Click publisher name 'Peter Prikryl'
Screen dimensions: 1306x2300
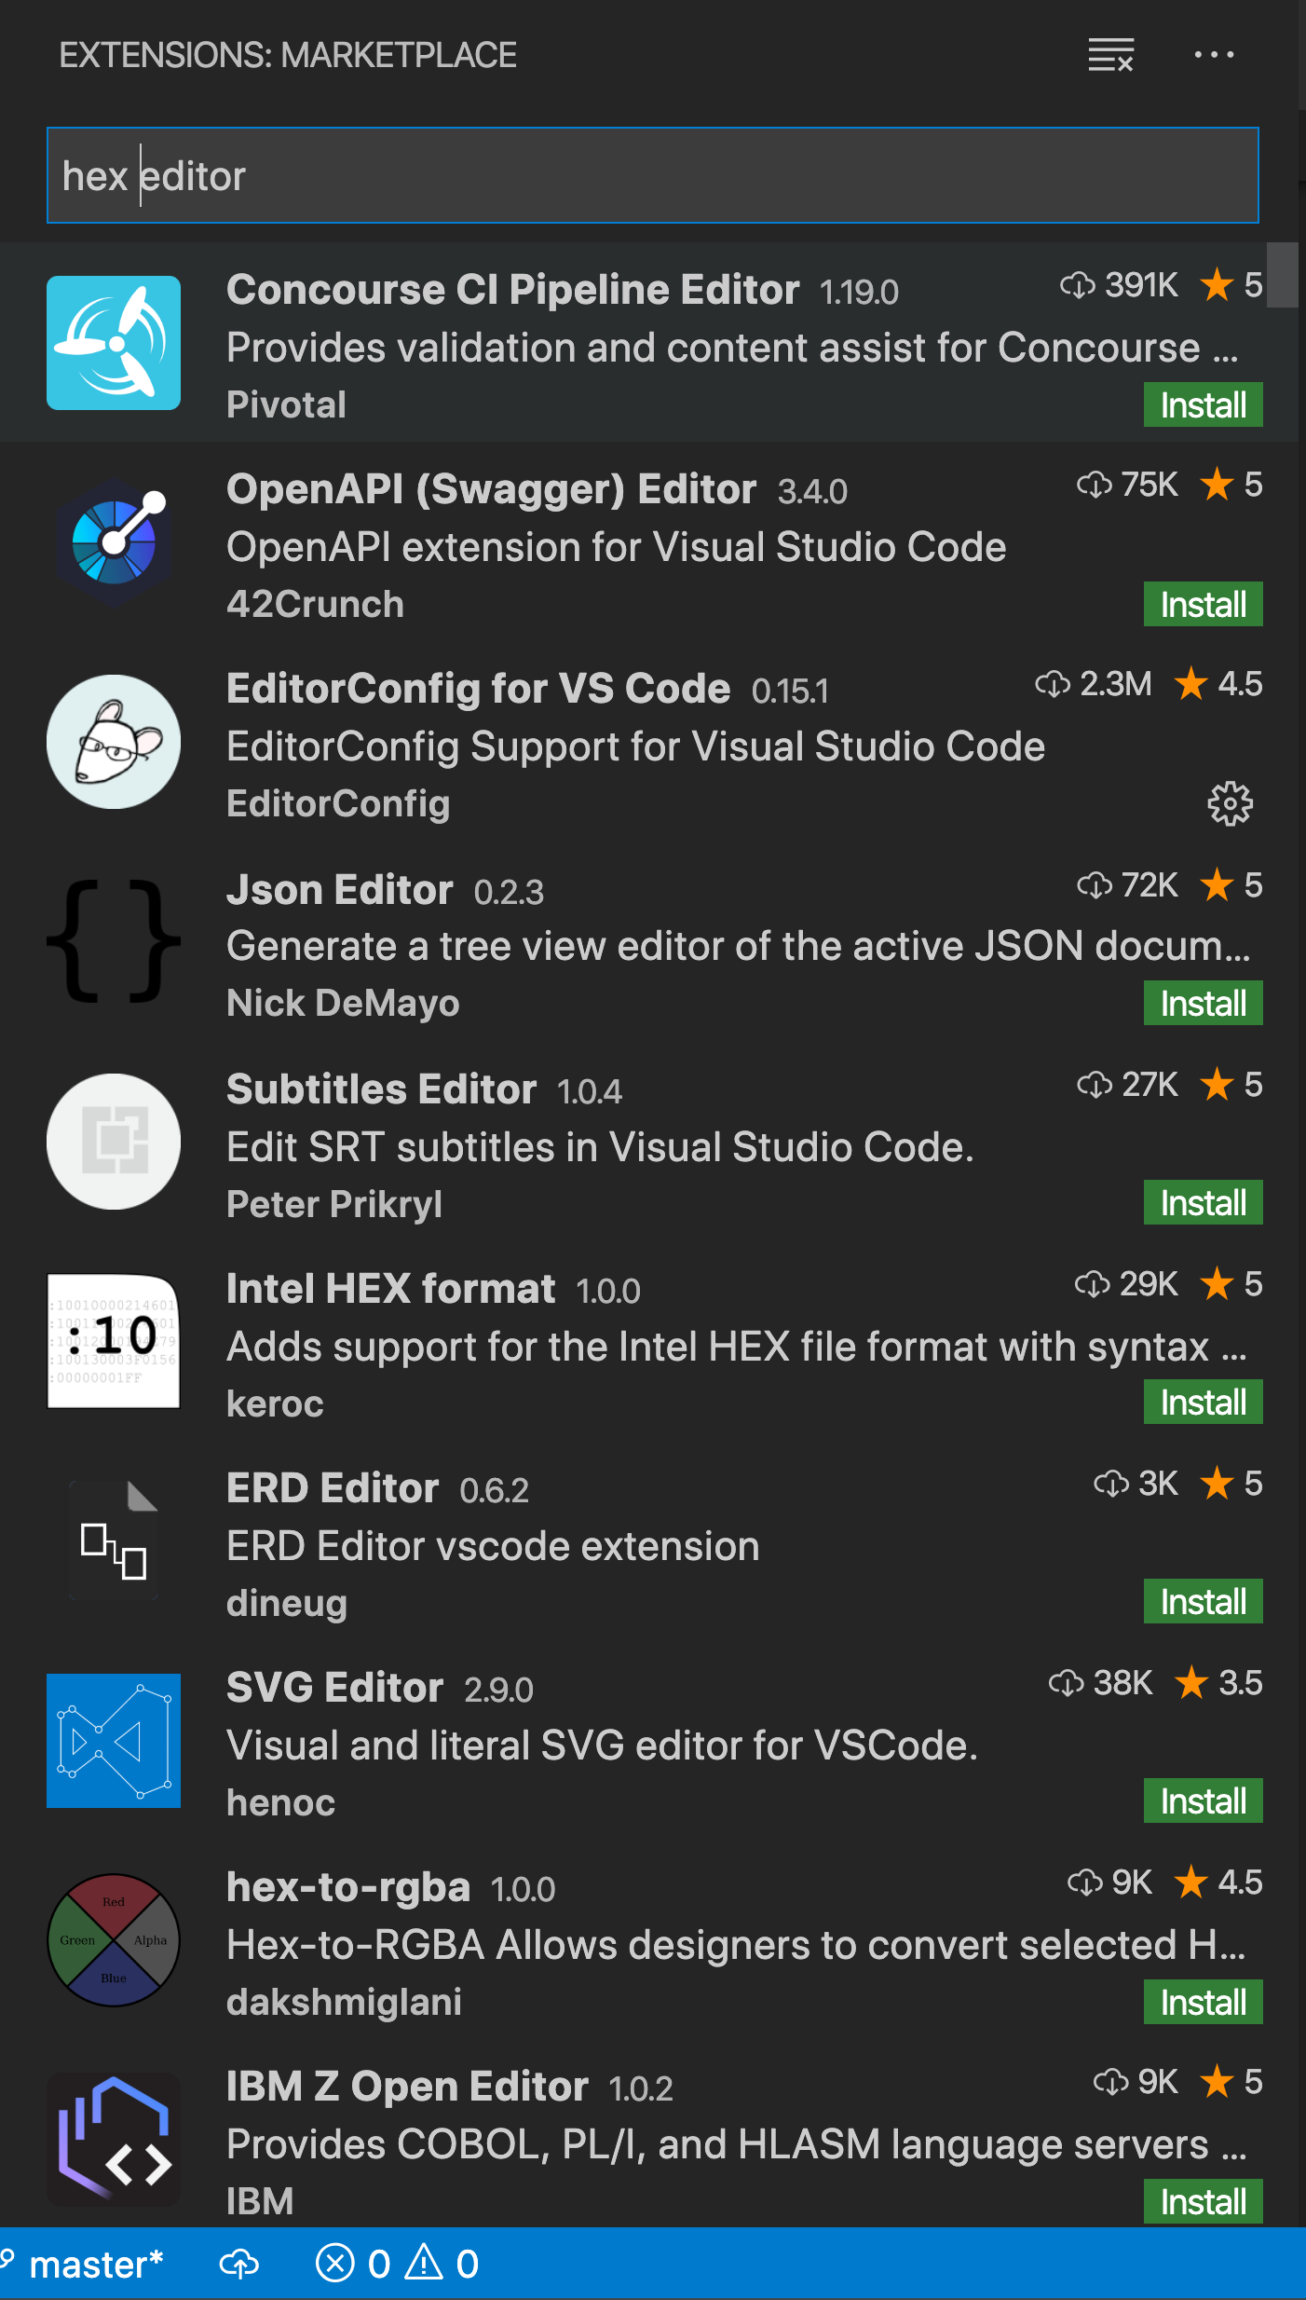334,1204
